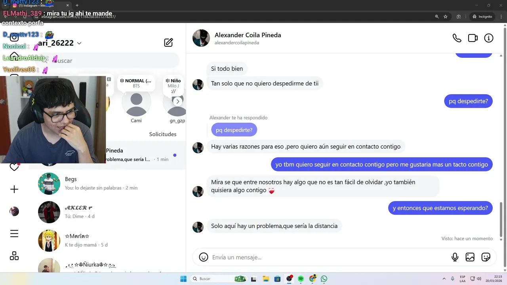Open the Meta apps grid icon
This screenshot has width=507, height=285.
pyautogui.click(x=14, y=256)
